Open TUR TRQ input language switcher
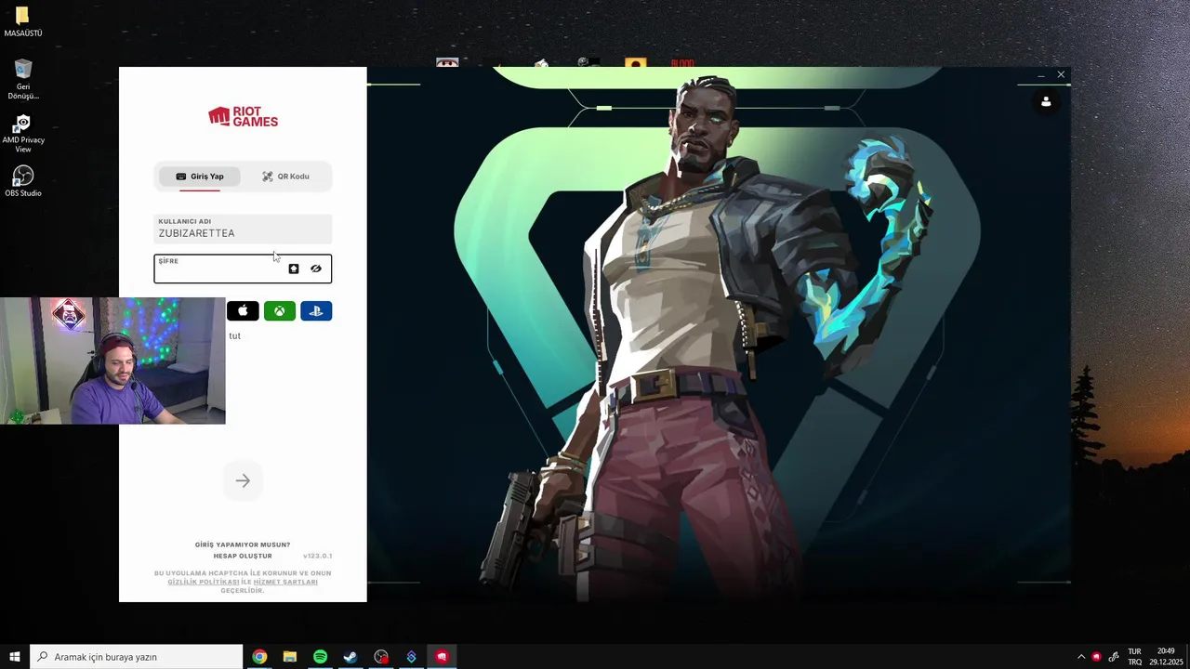 click(1134, 657)
